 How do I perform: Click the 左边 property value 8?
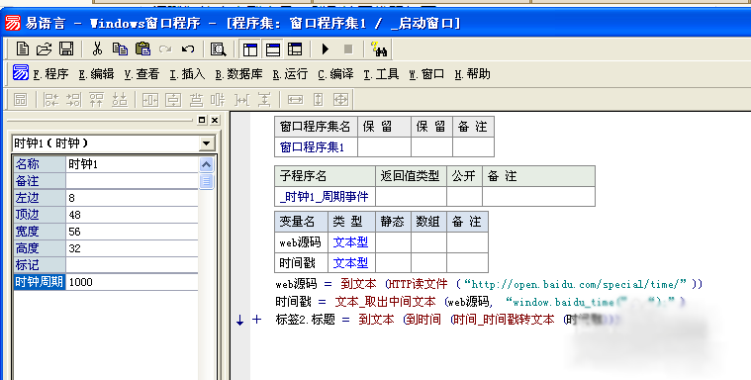(132, 198)
